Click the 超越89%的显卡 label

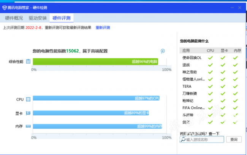136,113
